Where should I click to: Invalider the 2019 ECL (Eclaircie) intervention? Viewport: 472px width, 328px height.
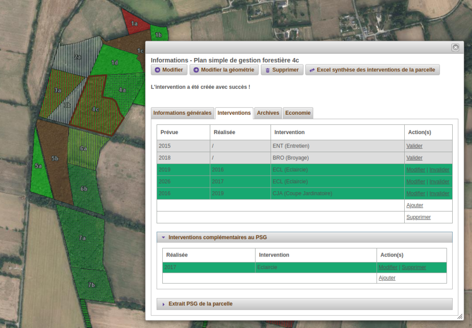(439, 170)
